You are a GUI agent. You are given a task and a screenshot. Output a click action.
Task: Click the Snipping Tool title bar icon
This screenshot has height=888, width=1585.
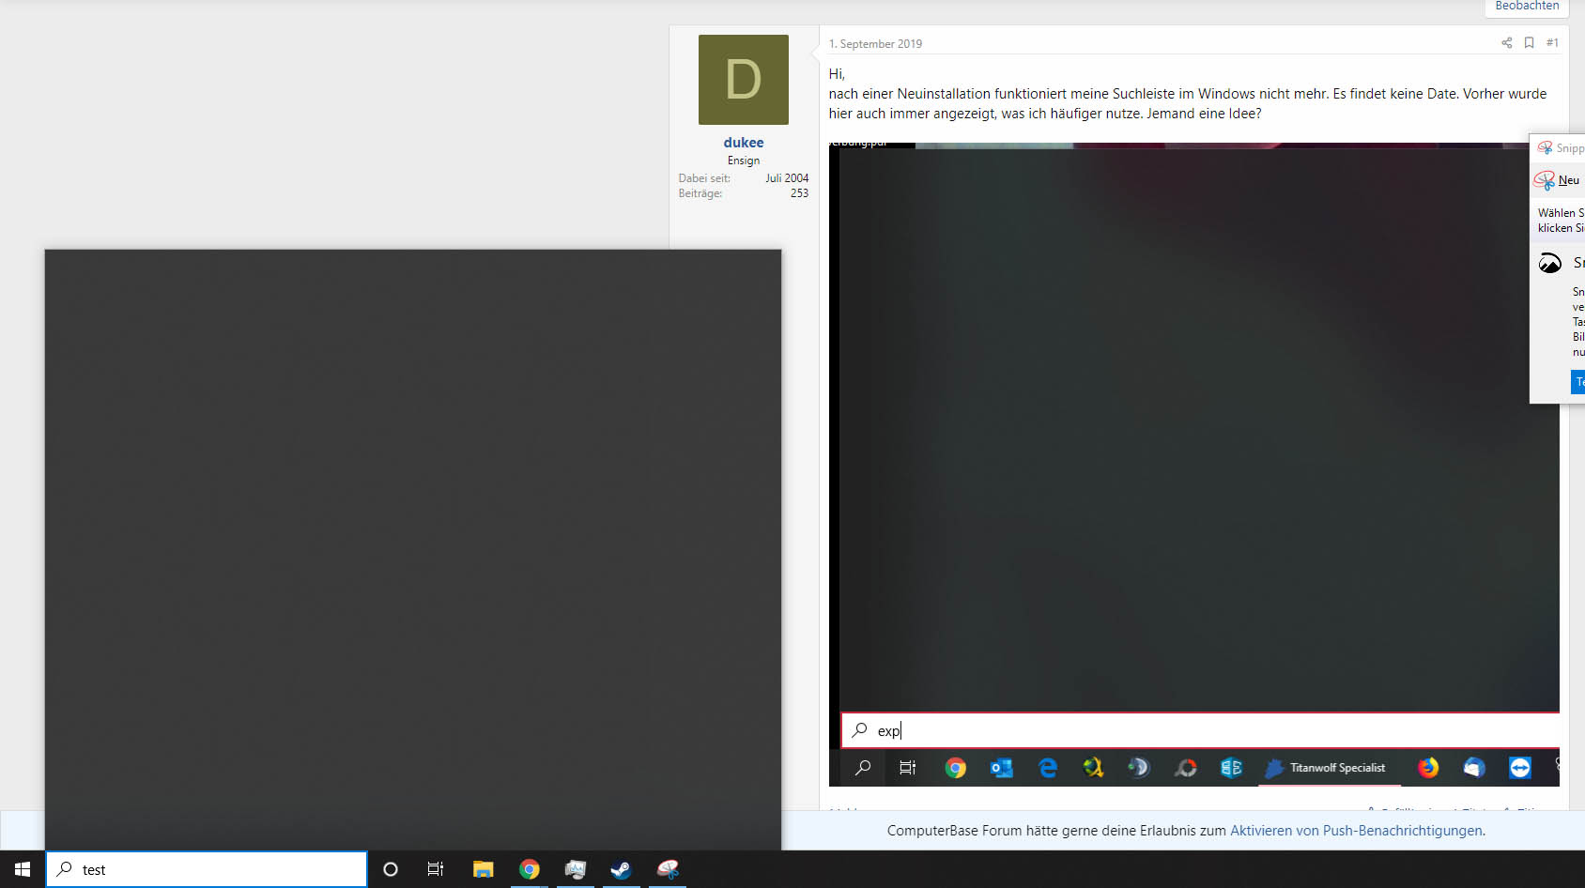click(1545, 148)
